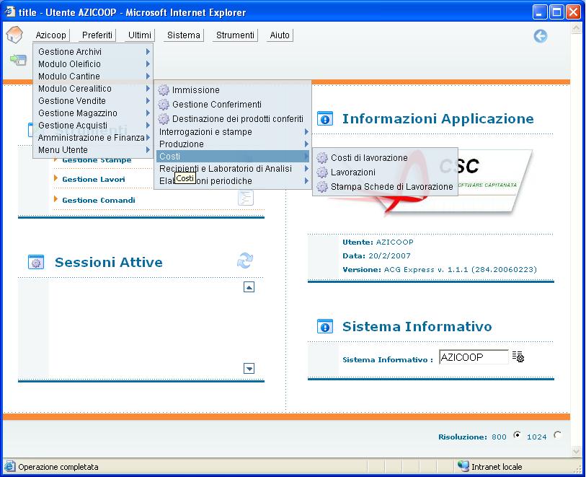Click the gear icon beside Gestione Conferimenti
The width and height of the screenshot is (586, 477).
point(164,105)
